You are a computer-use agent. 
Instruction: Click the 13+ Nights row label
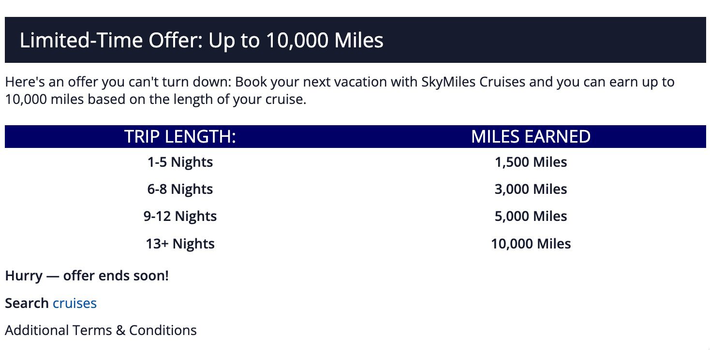point(180,243)
